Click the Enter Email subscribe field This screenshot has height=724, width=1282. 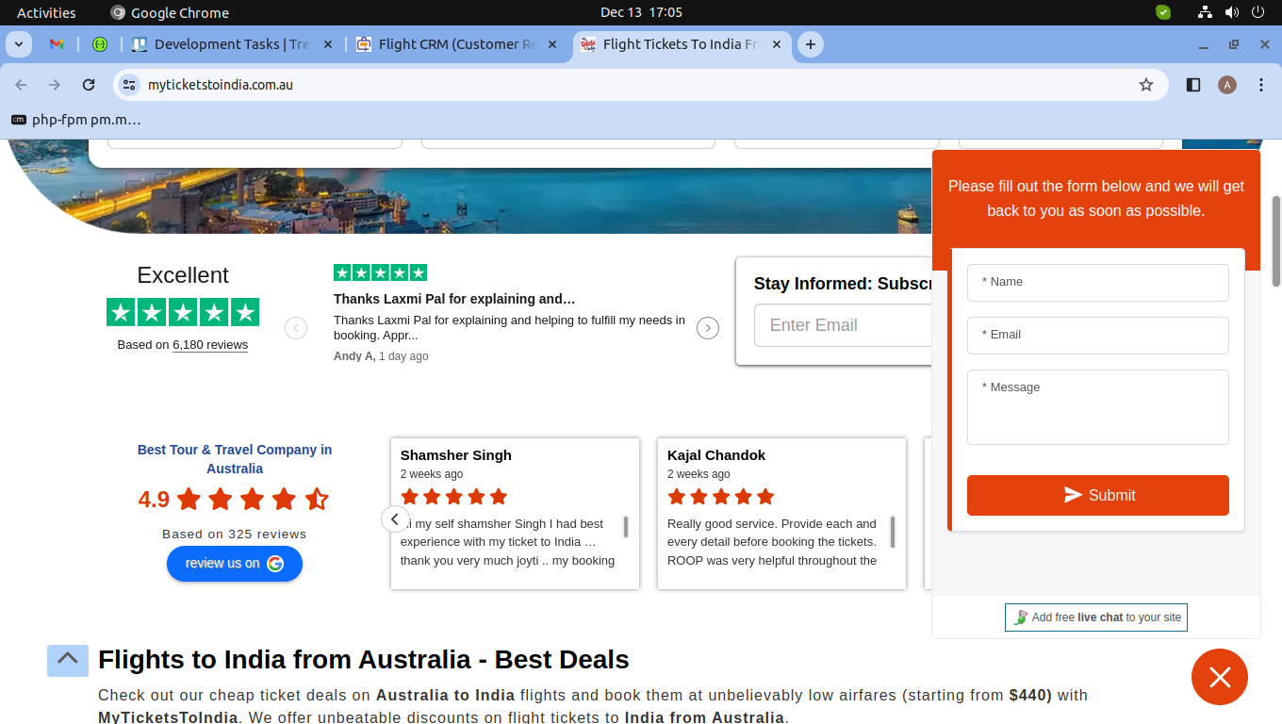point(843,325)
